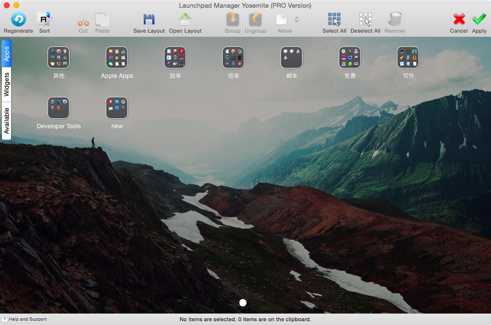Select the folder named new
This screenshot has height=325, width=491.
click(x=117, y=108)
